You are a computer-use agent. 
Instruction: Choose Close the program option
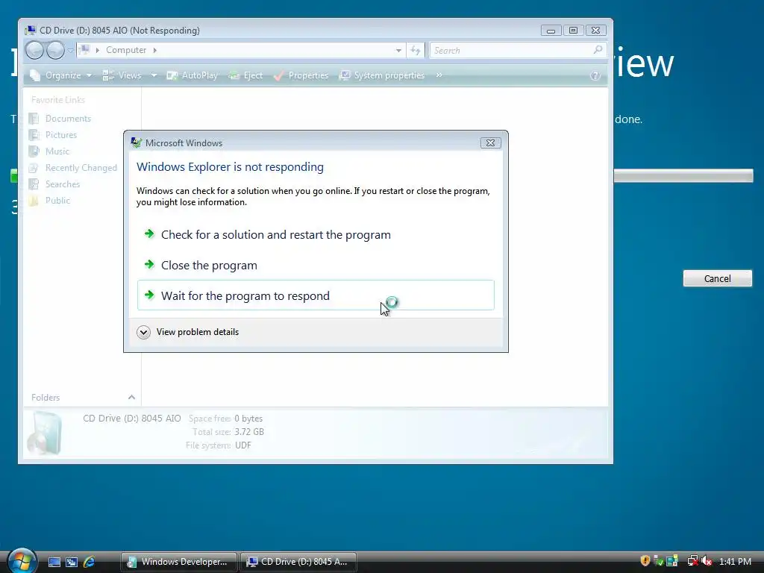(316, 265)
